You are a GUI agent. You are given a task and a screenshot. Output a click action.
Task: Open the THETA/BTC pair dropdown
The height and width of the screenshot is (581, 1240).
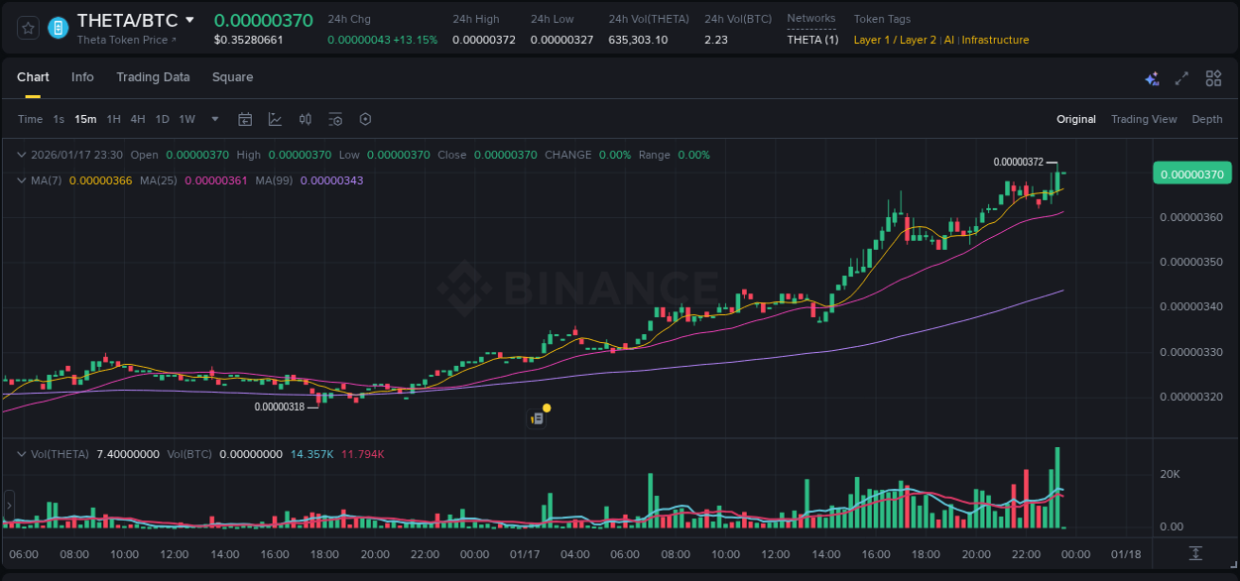pos(188,19)
